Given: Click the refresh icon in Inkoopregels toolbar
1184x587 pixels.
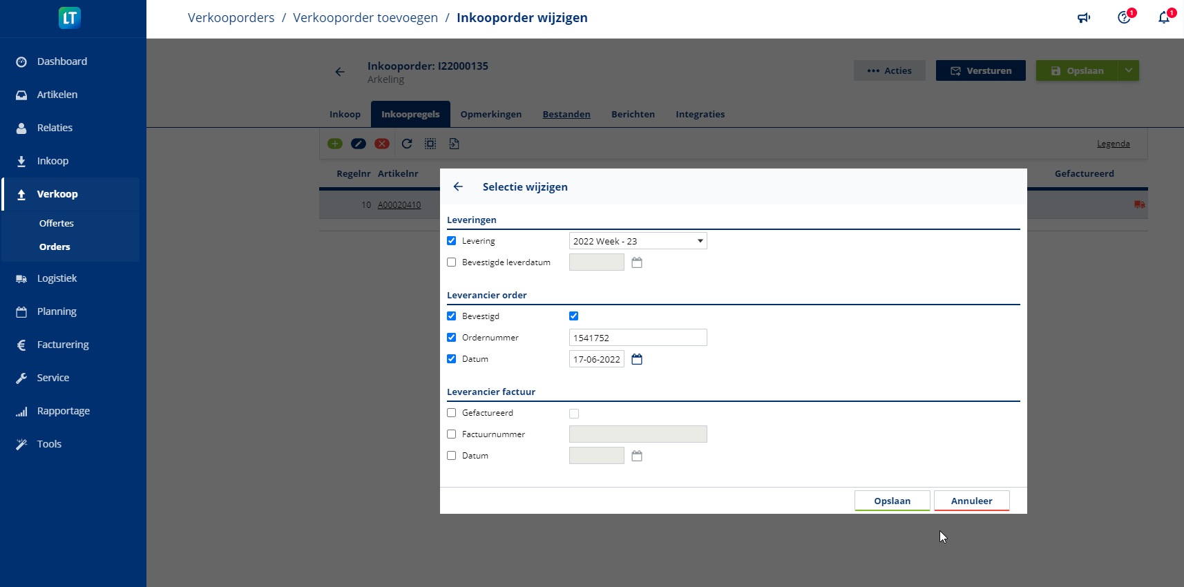Looking at the screenshot, I should 407,144.
